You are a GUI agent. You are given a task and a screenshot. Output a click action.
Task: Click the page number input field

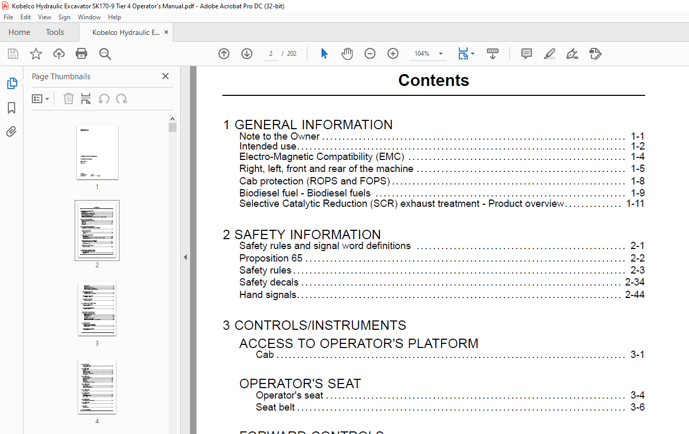click(271, 54)
